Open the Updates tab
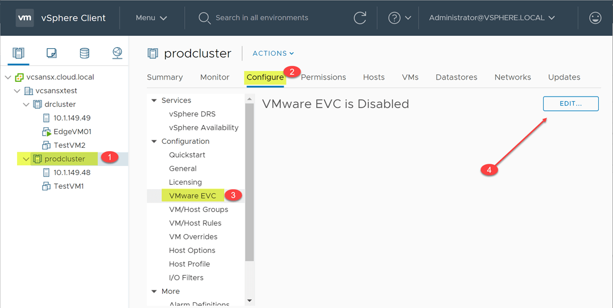This screenshot has width=613, height=308. pos(564,77)
